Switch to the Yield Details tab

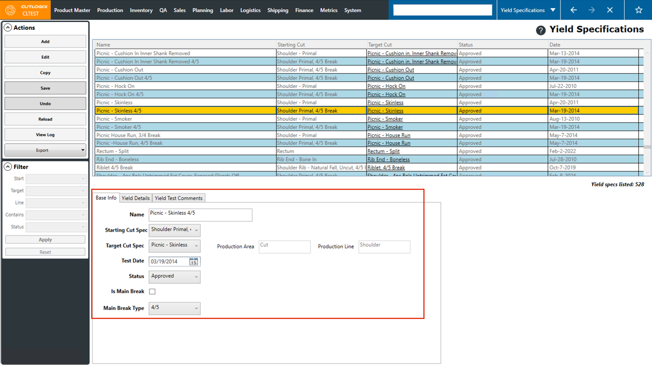pos(136,198)
